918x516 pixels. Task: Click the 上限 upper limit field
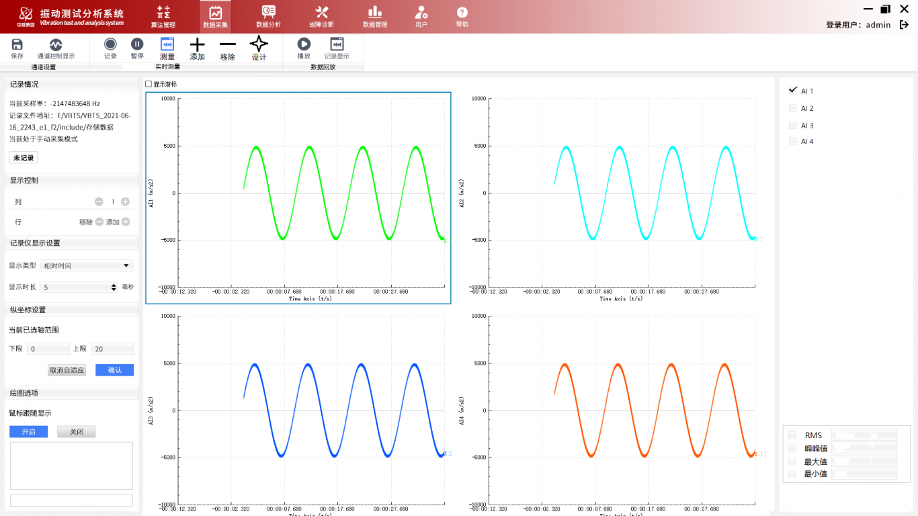(112, 349)
